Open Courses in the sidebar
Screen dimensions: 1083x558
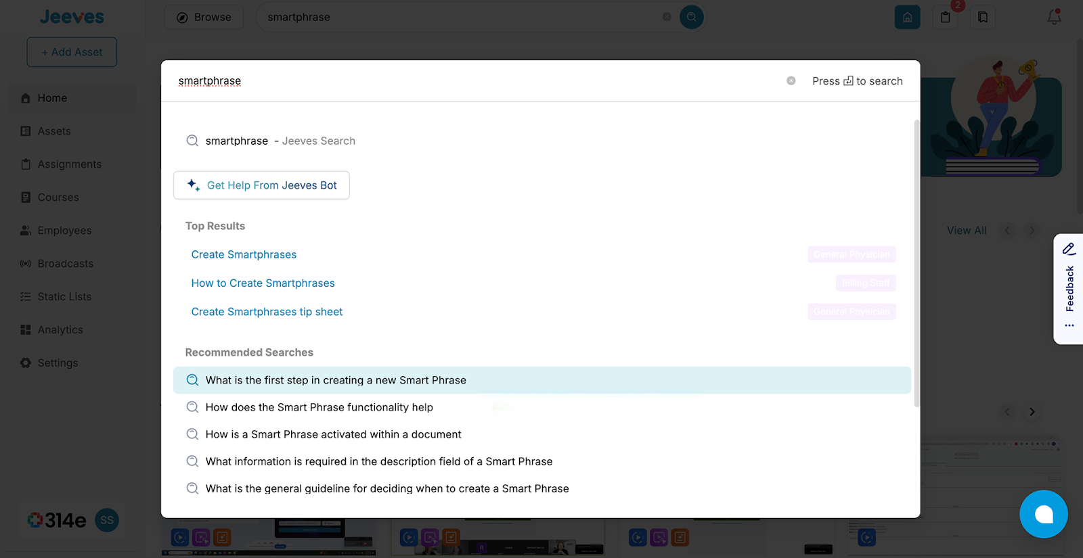point(72,197)
